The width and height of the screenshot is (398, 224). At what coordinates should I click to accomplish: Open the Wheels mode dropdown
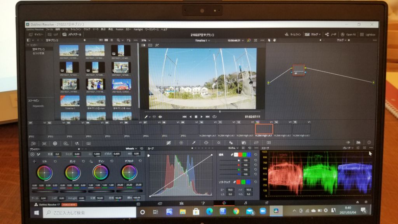pos(132,149)
